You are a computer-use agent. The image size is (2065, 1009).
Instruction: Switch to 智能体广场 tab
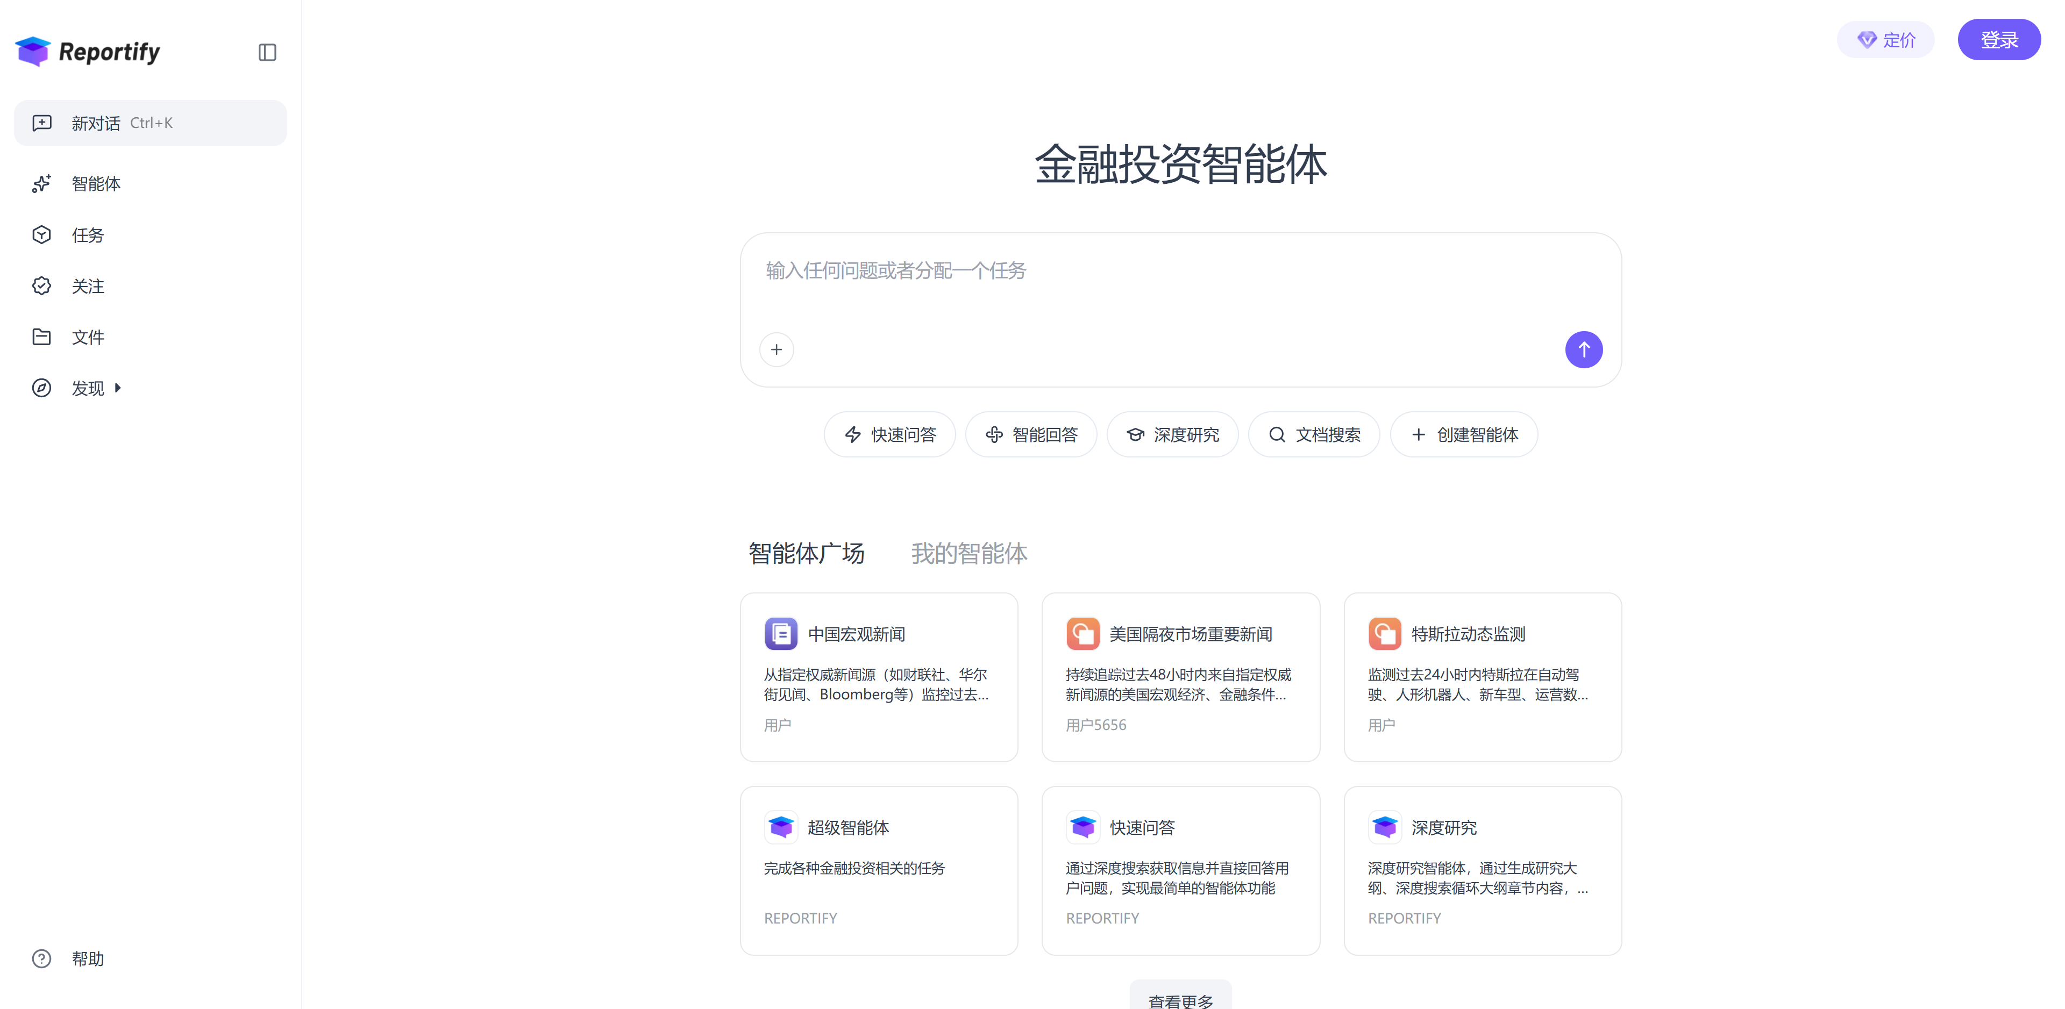[806, 553]
